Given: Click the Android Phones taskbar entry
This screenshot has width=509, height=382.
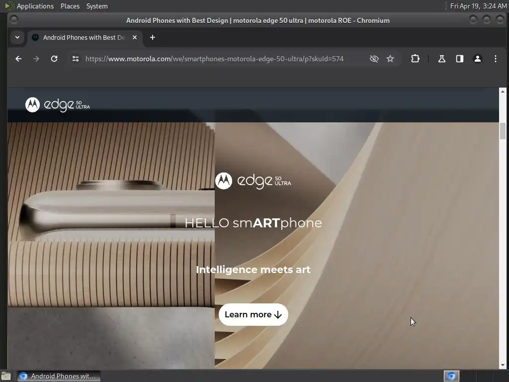Looking at the screenshot, I should [59, 376].
